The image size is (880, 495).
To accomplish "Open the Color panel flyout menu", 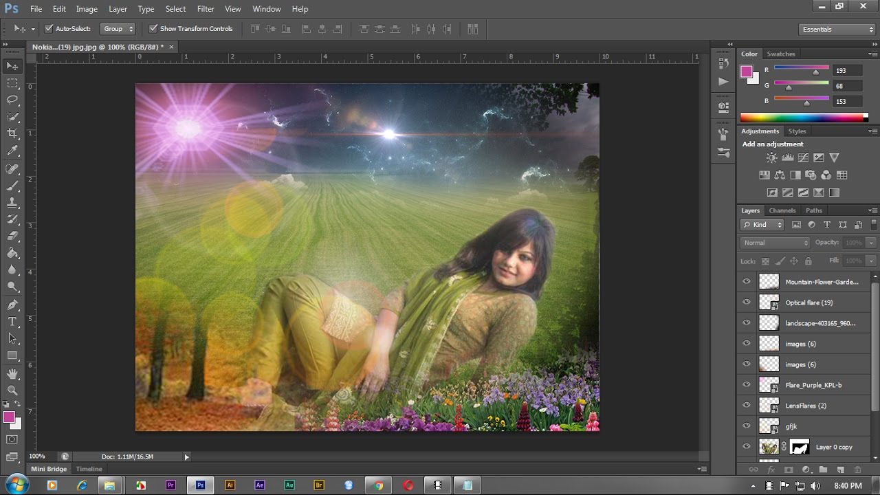I will click(872, 54).
